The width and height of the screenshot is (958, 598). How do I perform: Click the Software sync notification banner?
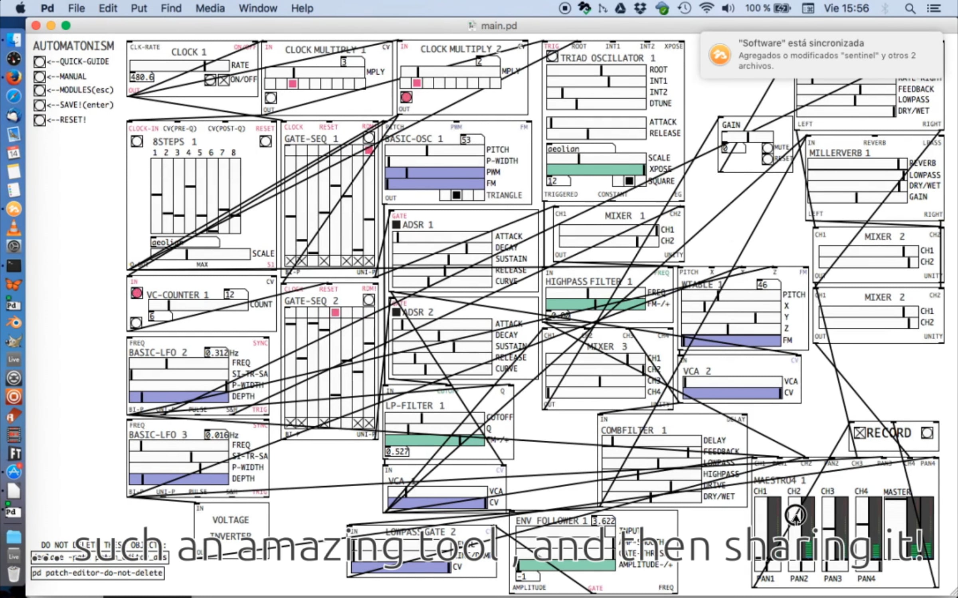click(820, 55)
